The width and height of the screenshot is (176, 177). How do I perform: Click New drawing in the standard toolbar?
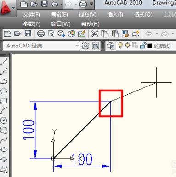[x=7, y=34]
